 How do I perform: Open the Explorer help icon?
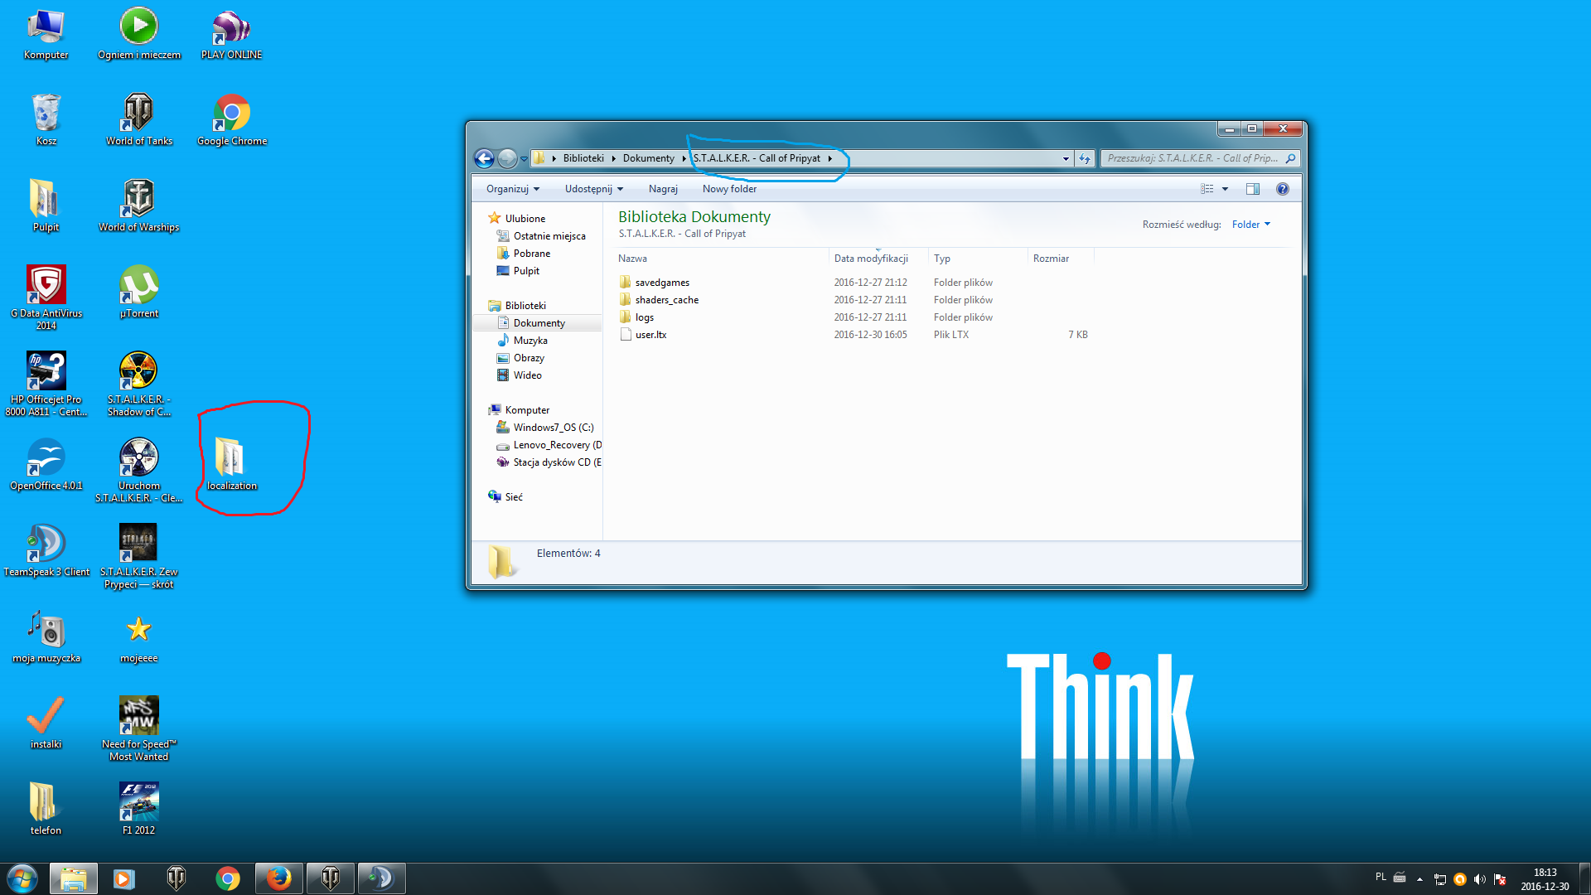(x=1282, y=189)
